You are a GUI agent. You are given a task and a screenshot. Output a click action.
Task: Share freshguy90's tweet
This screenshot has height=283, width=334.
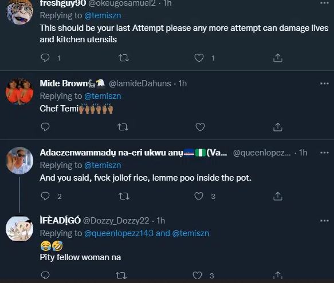(278, 58)
